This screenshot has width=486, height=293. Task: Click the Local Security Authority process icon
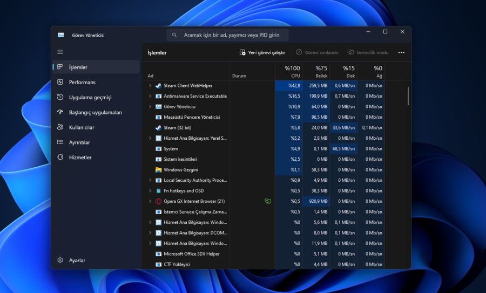point(158,180)
